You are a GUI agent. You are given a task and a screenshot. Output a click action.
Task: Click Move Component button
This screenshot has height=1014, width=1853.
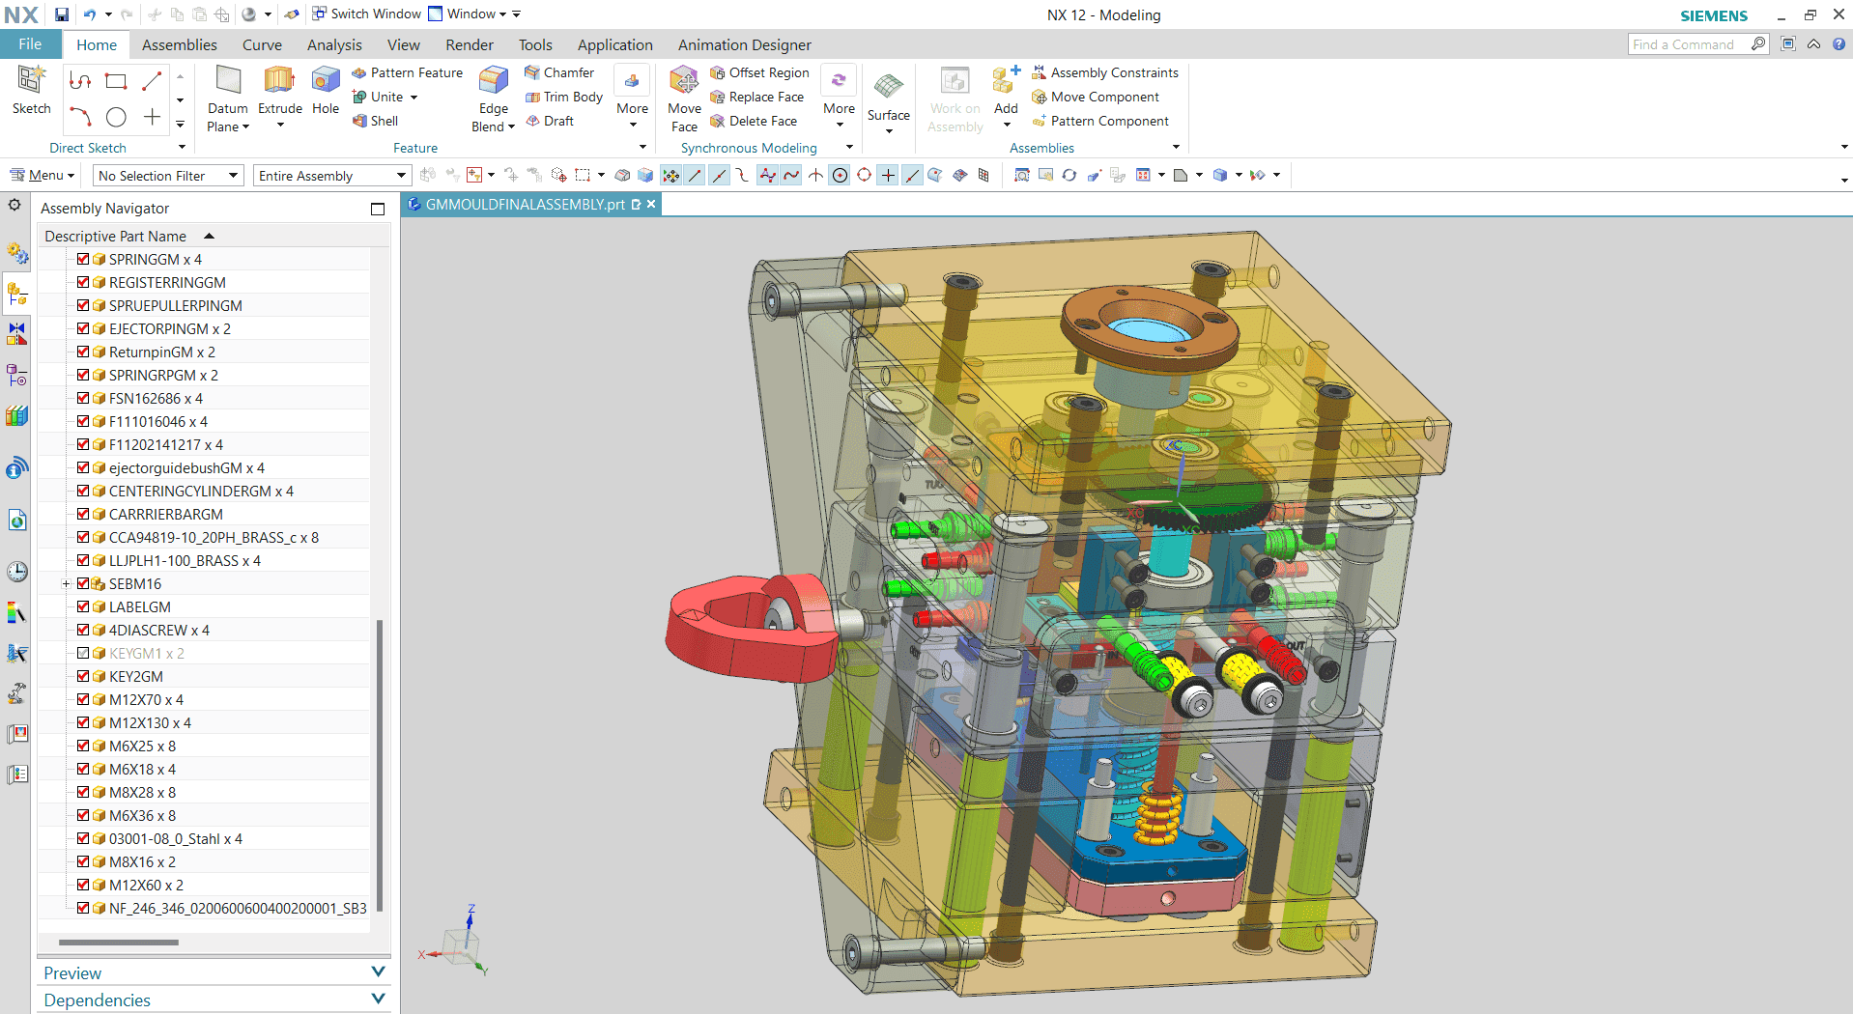(1096, 97)
